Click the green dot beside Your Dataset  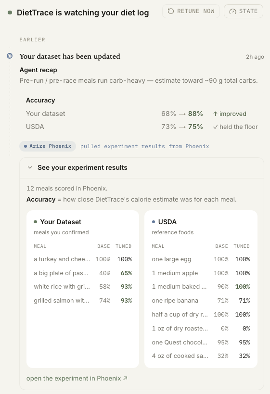(36, 222)
